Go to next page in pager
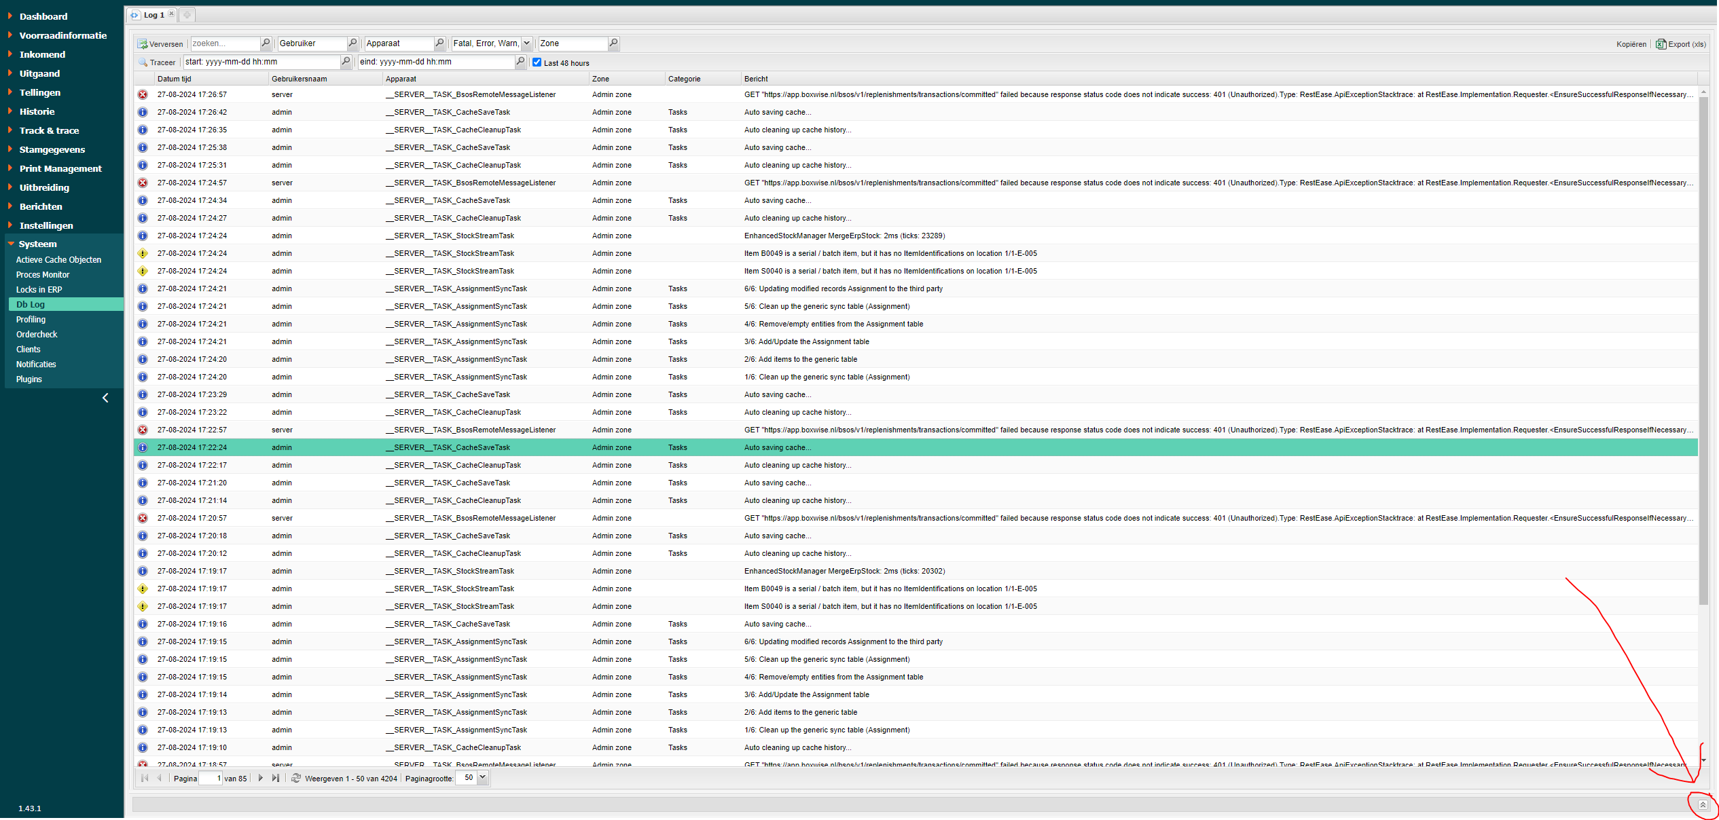Viewport: 1719px width, 820px height. (261, 778)
